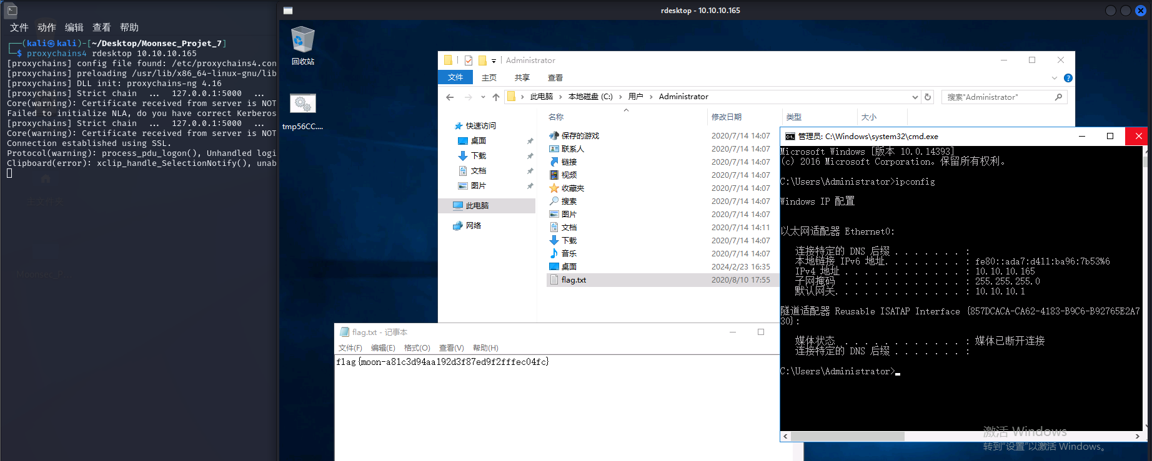Open Notepad 格式(O) menu
The width and height of the screenshot is (1152, 461).
tap(417, 348)
